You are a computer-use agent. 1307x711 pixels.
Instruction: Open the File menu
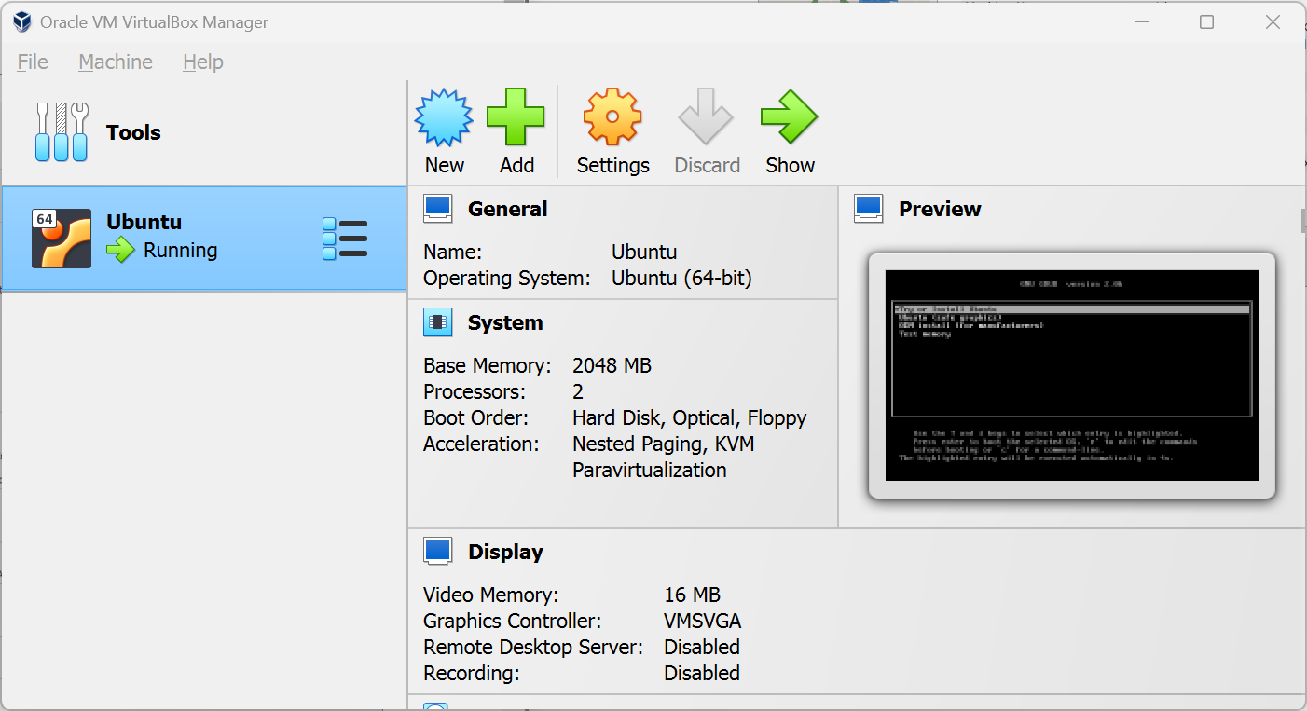(x=33, y=62)
